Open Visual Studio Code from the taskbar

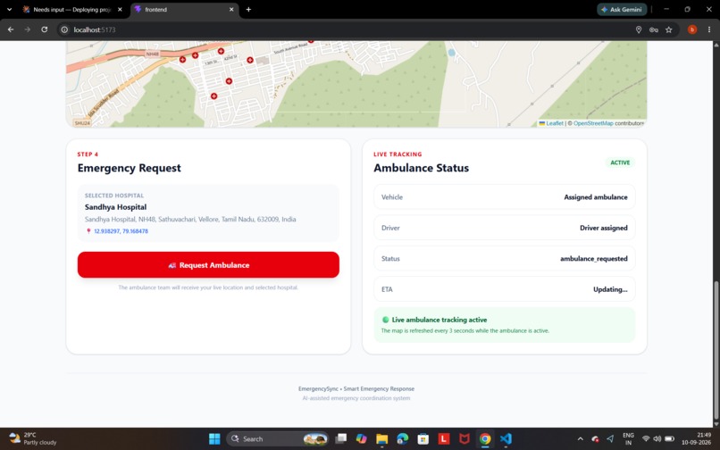[x=506, y=438]
